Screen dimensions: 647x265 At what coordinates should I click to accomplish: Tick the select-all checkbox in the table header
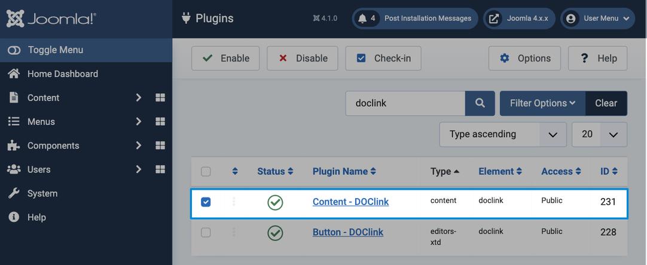click(x=206, y=171)
